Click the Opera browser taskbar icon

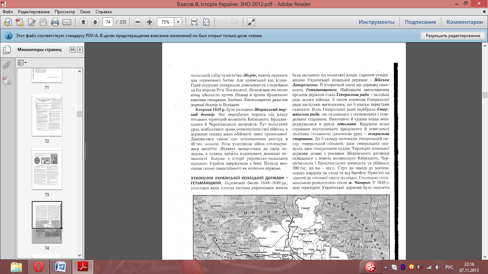coord(39,267)
